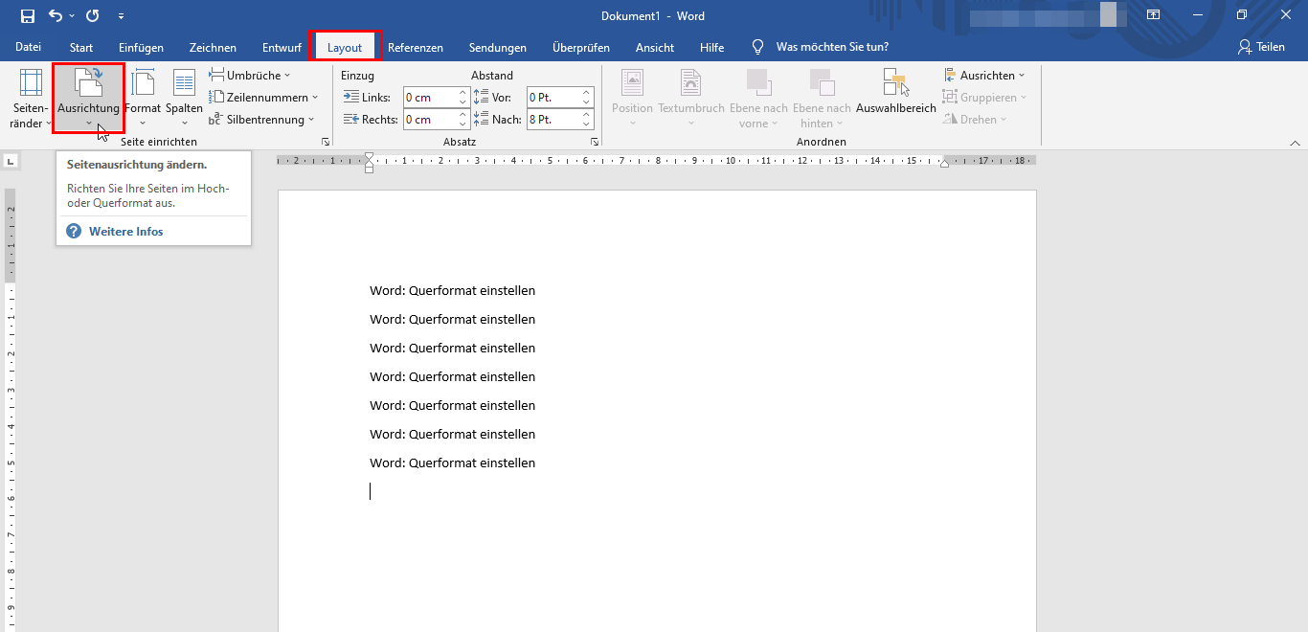Open the Ausrichtung orientation button
This screenshot has height=632, width=1308.
[x=88, y=99]
